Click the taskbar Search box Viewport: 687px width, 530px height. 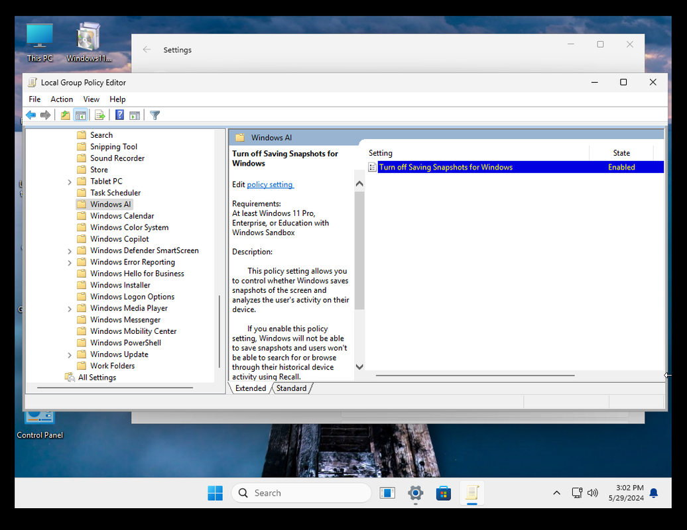(x=302, y=494)
